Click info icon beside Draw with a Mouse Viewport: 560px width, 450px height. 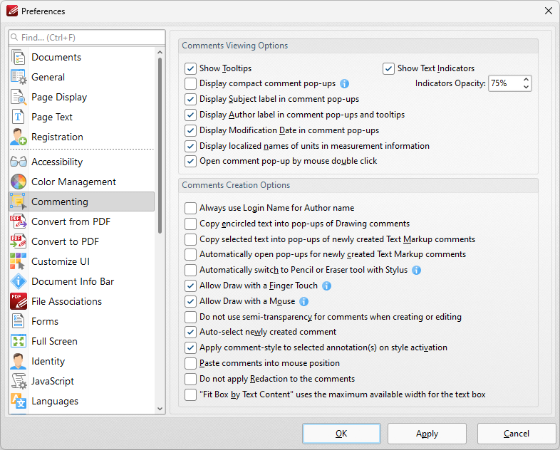[304, 302]
